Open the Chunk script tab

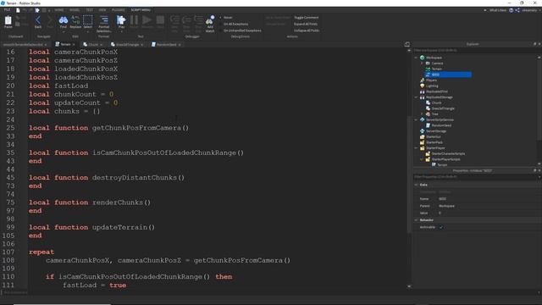(93, 45)
